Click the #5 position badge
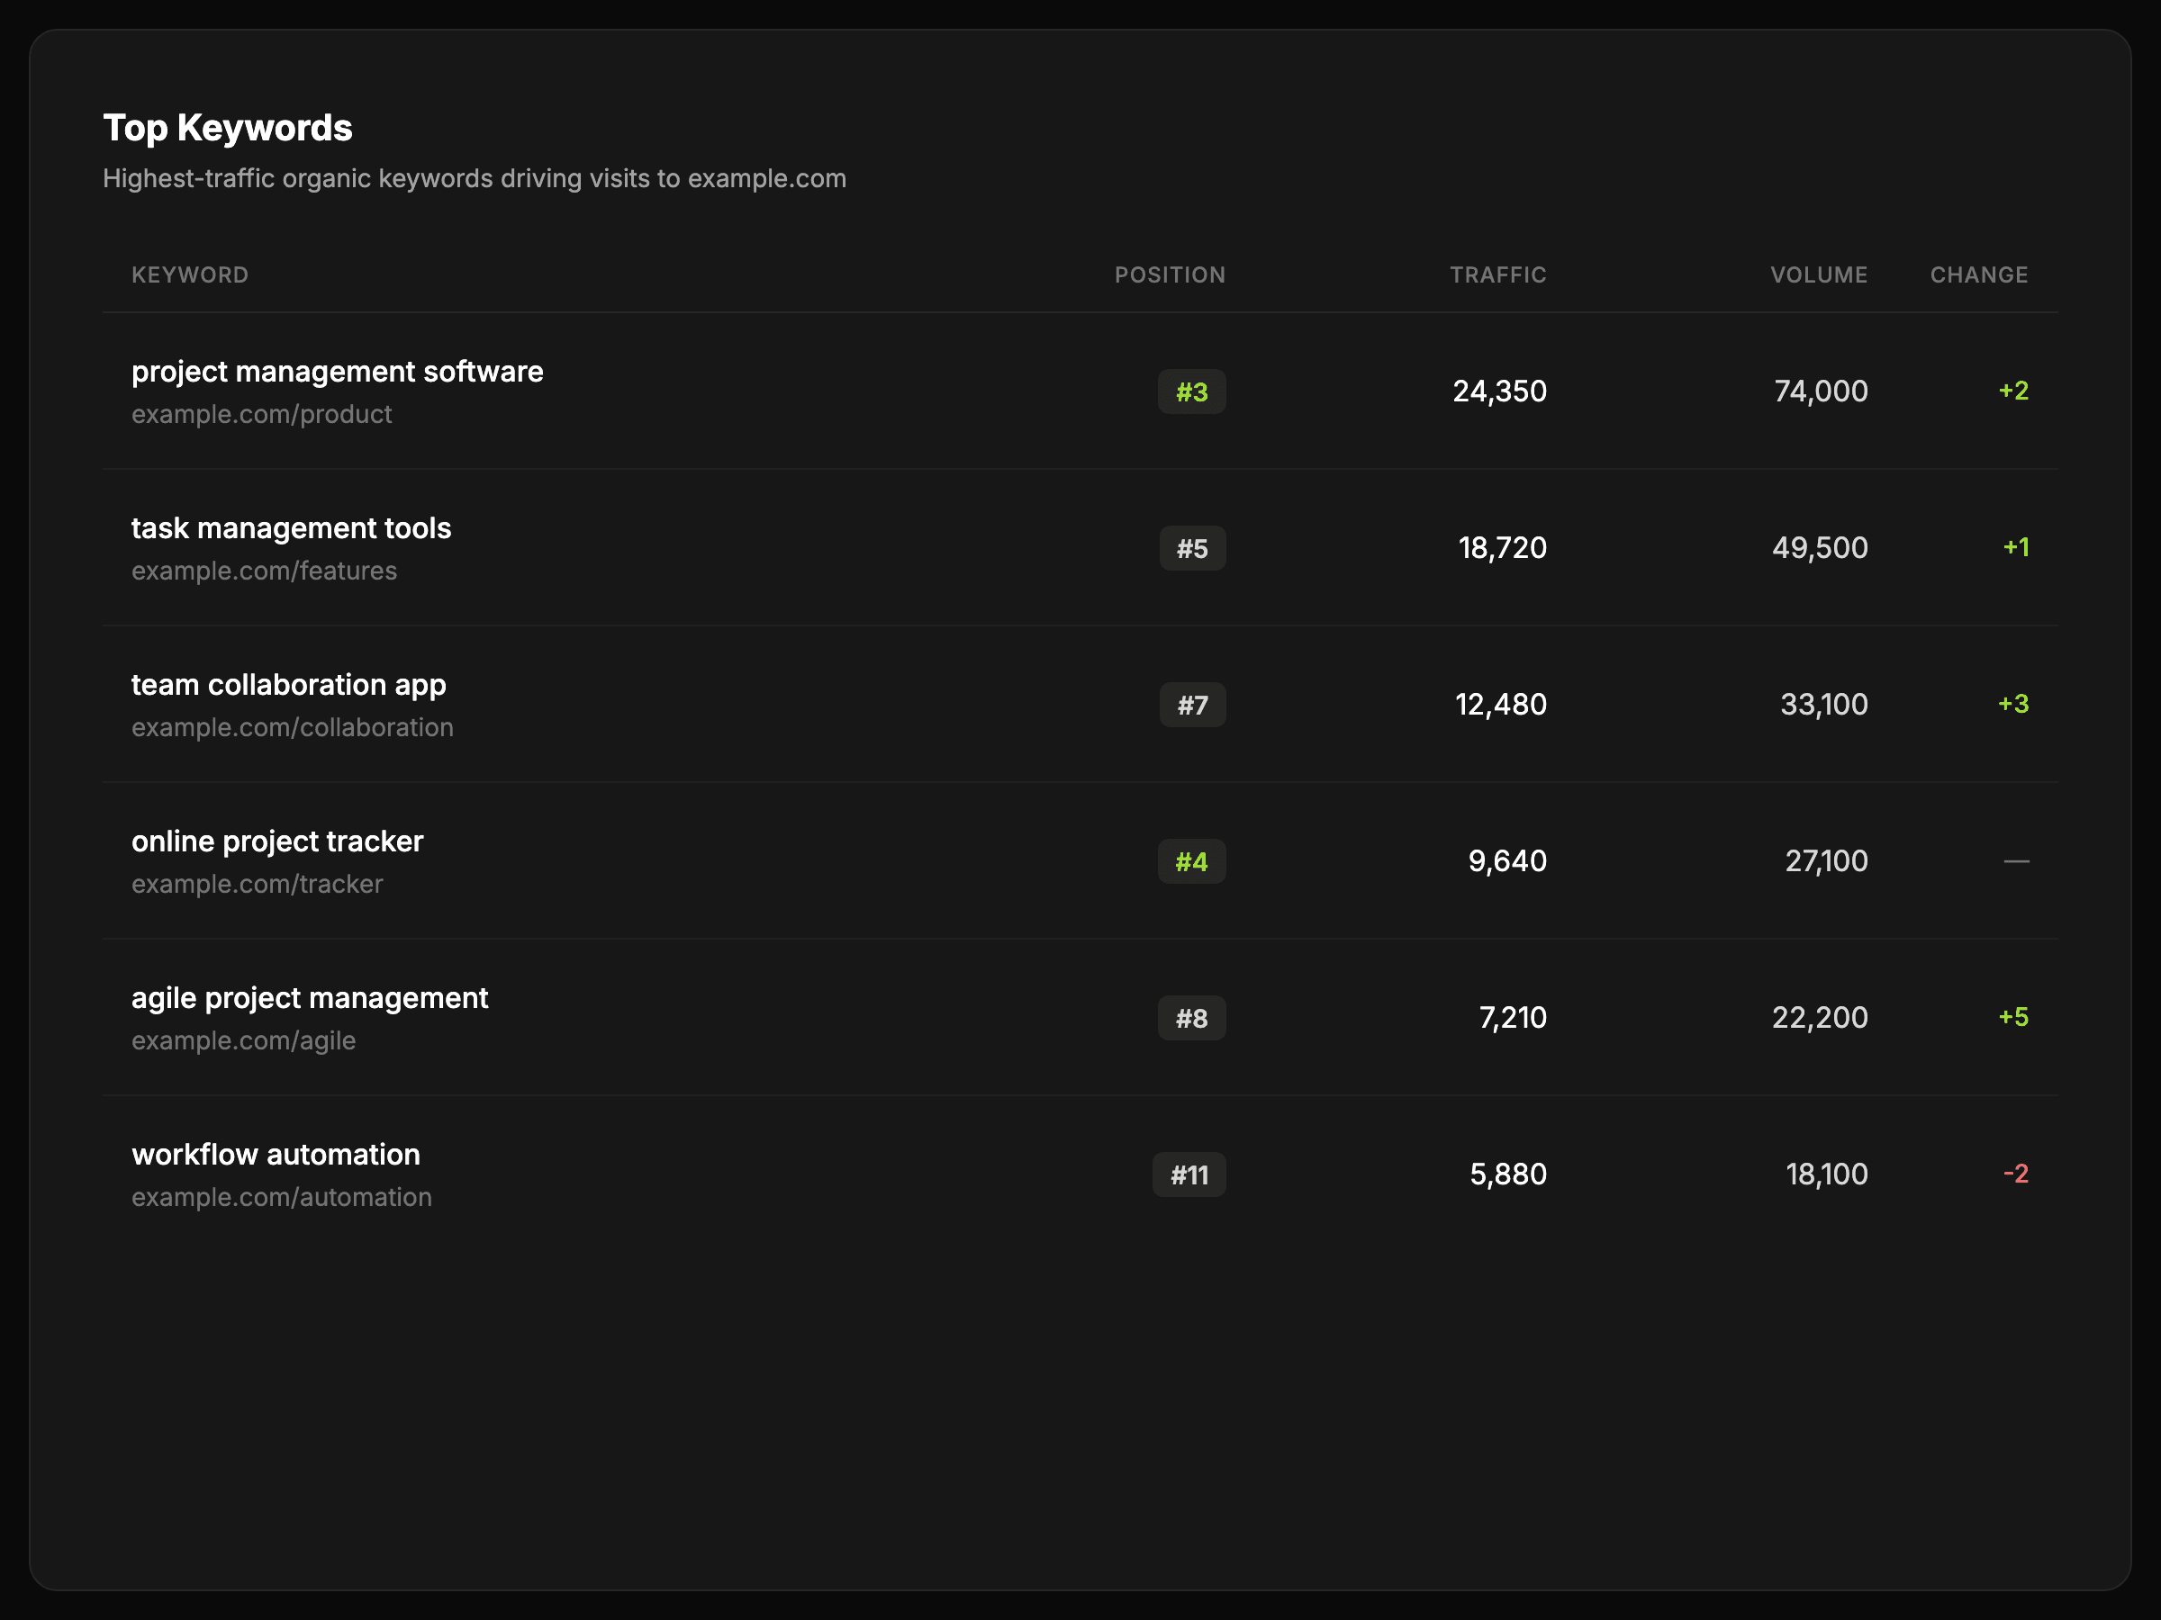 click(1192, 549)
